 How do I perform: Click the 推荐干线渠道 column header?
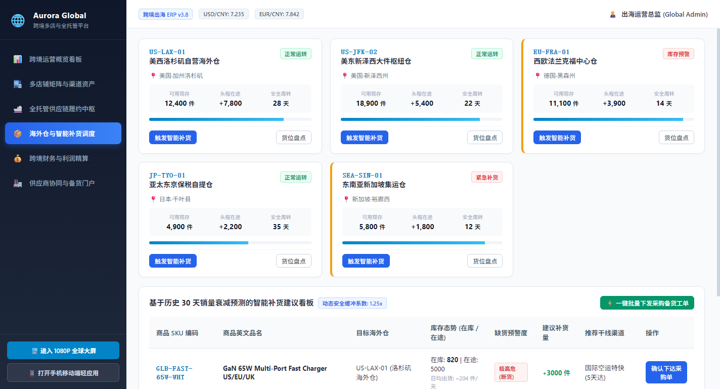pos(605,333)
